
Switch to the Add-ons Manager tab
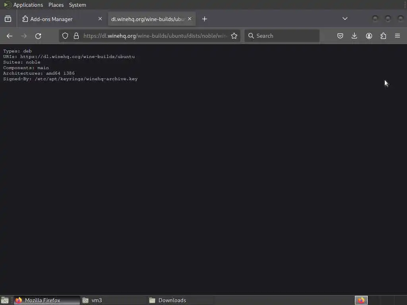[62, 19]
